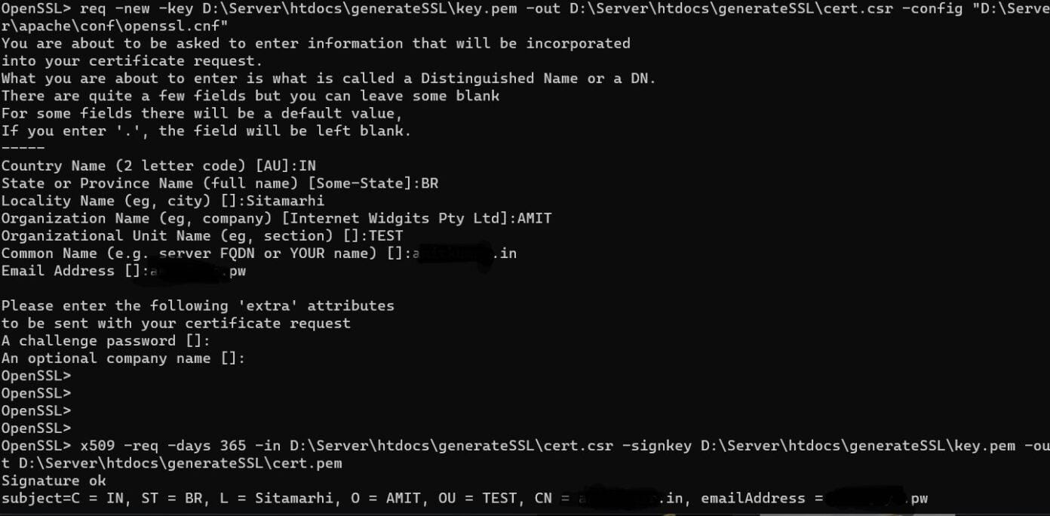Viewport: 1050px width, 516px height.
Task: Click the cert.pem output path line
Action: pos(171,463)
